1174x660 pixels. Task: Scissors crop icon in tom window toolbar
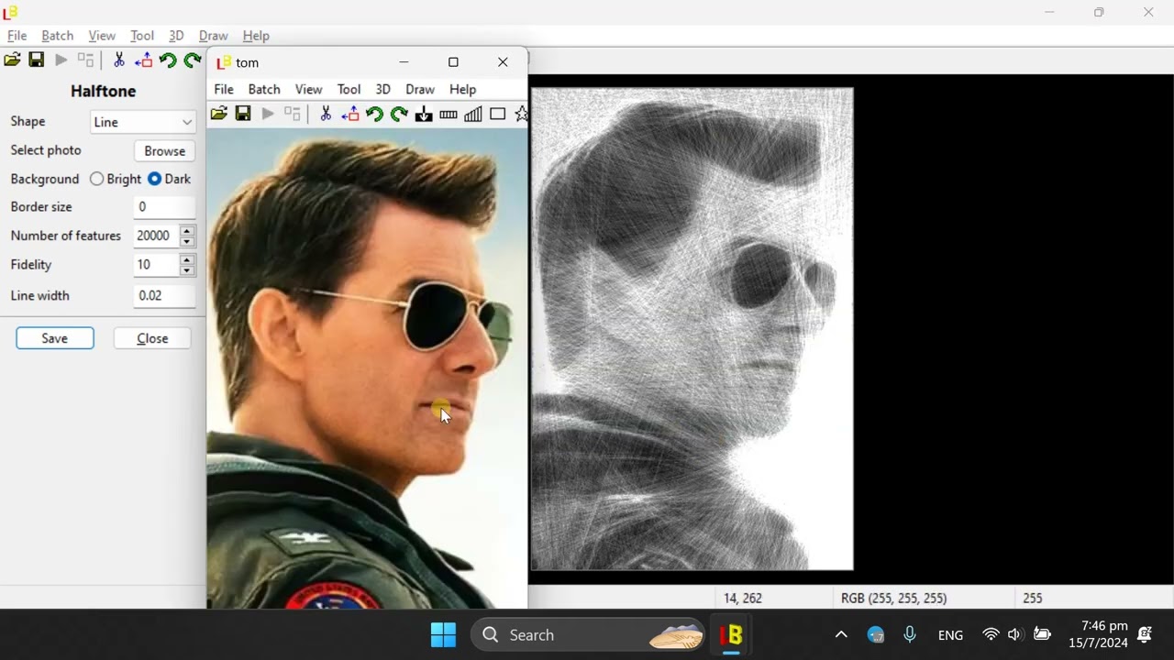pyautogui.click(x=325, y=115)
